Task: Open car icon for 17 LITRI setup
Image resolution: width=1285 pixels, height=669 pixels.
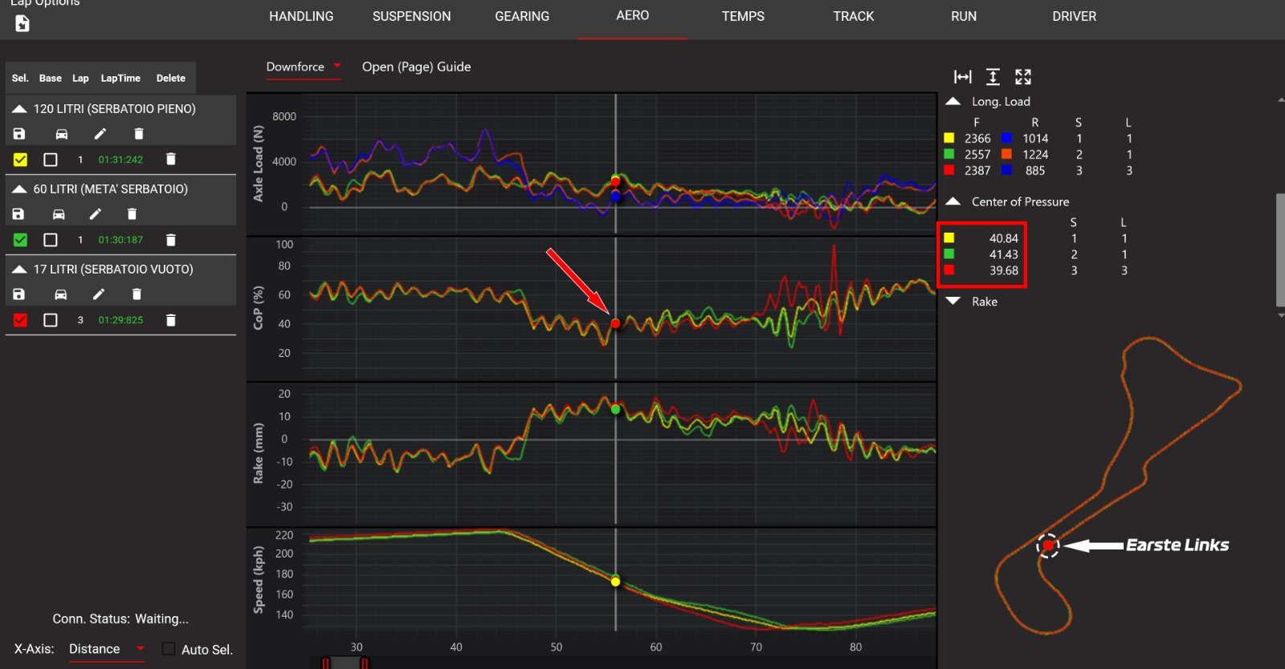Action: (60, 294)
